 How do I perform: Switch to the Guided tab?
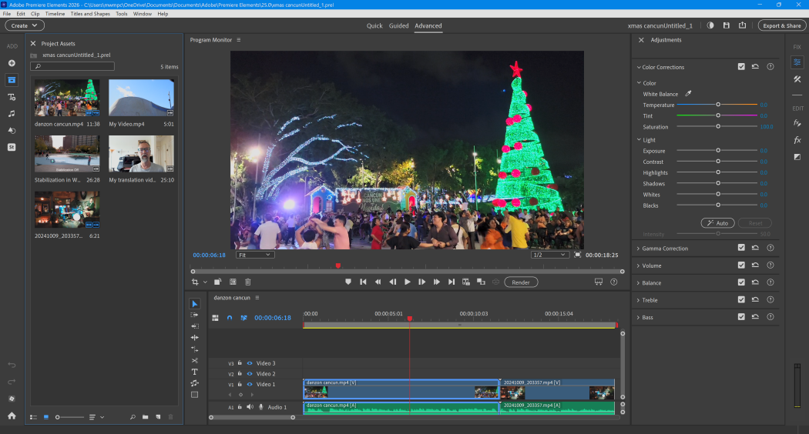point(399,25)
